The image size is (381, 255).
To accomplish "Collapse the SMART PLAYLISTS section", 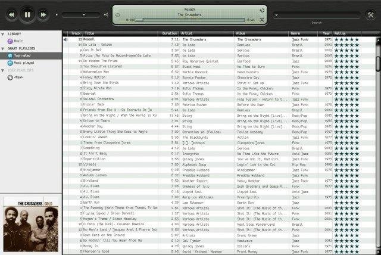I will point(4,48).
